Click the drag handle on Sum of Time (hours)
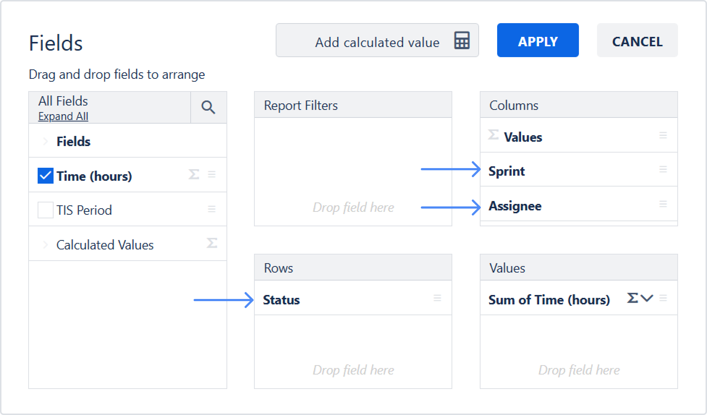This screenshot has width=707, height=415. pyautogui.click(x=663, y=298)
